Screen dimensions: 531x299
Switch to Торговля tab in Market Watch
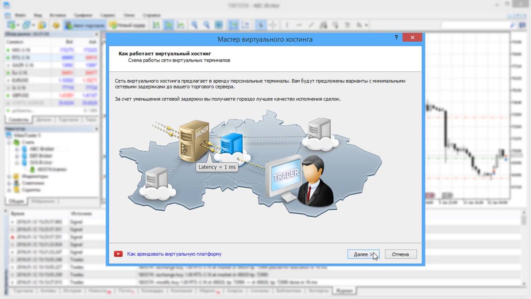coord(68,120)
